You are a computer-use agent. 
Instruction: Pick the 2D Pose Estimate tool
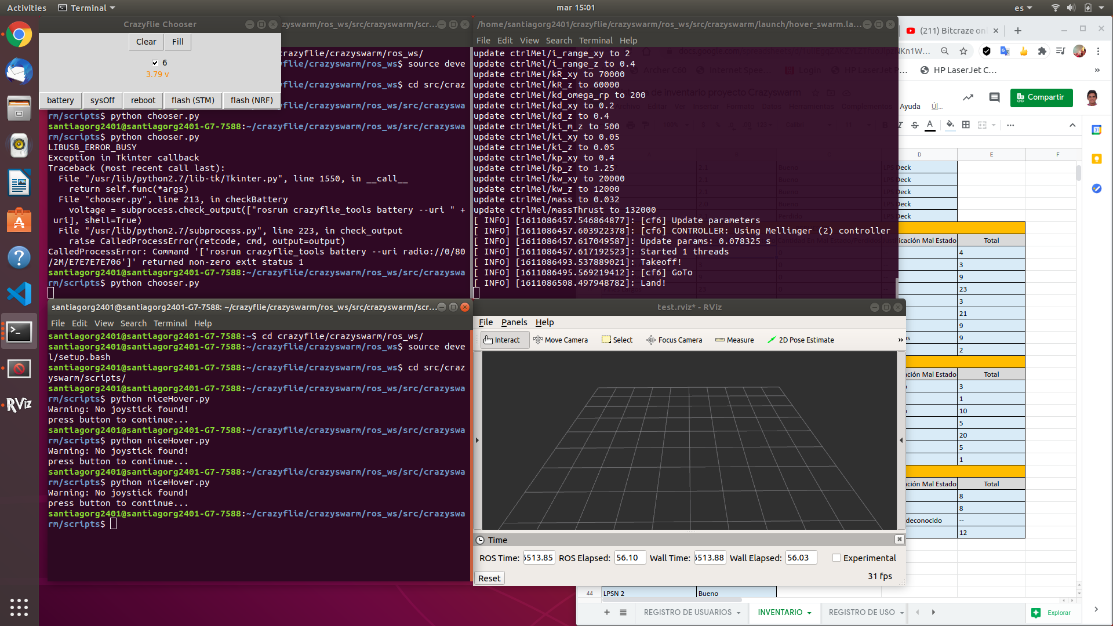tap(800, 340)
